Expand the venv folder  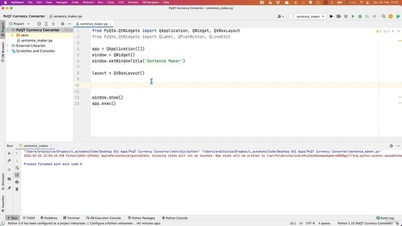(13, 35)
